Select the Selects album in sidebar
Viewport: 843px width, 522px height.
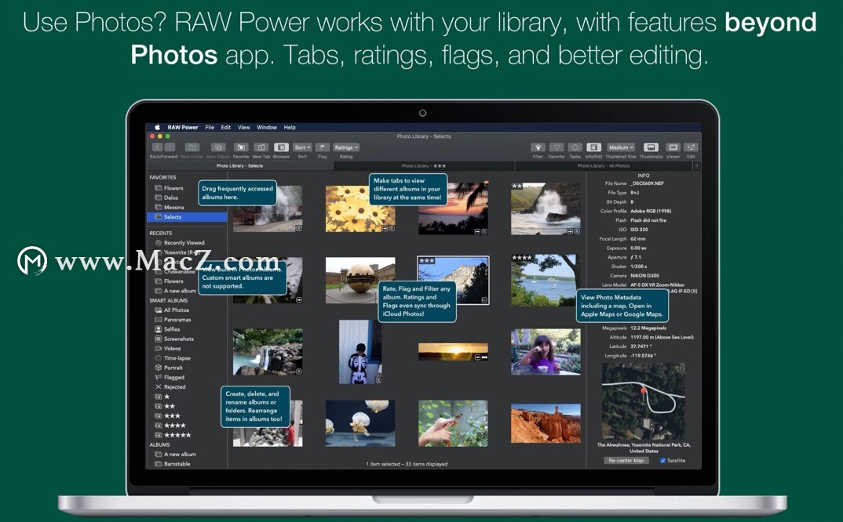pyautogui.click(x=187, y=217)
